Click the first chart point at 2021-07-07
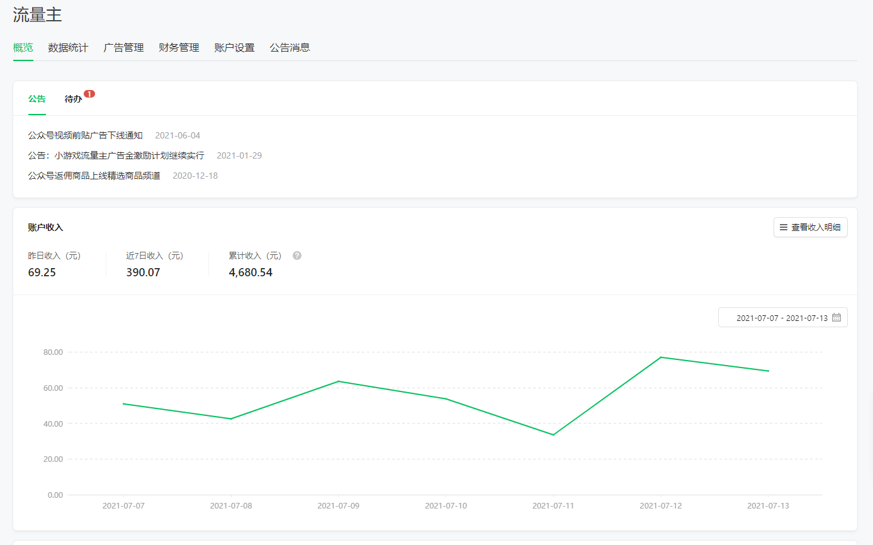The width and height of the screenshot is (873, 545). [x=123, y=404]
